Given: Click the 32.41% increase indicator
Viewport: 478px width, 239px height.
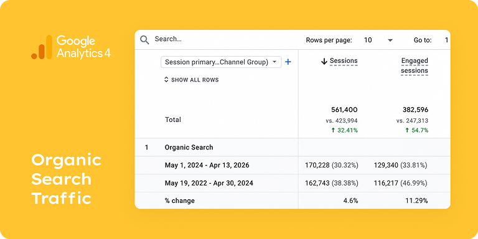Looking at the screenshot, I should [x=345, y=131].
